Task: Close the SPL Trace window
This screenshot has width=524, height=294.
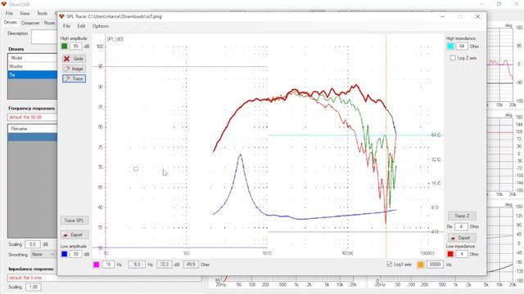Action: point(477,16)
